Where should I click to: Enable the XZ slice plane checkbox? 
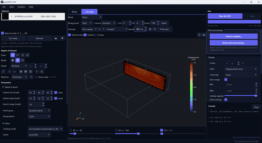[x=116, y=130]
